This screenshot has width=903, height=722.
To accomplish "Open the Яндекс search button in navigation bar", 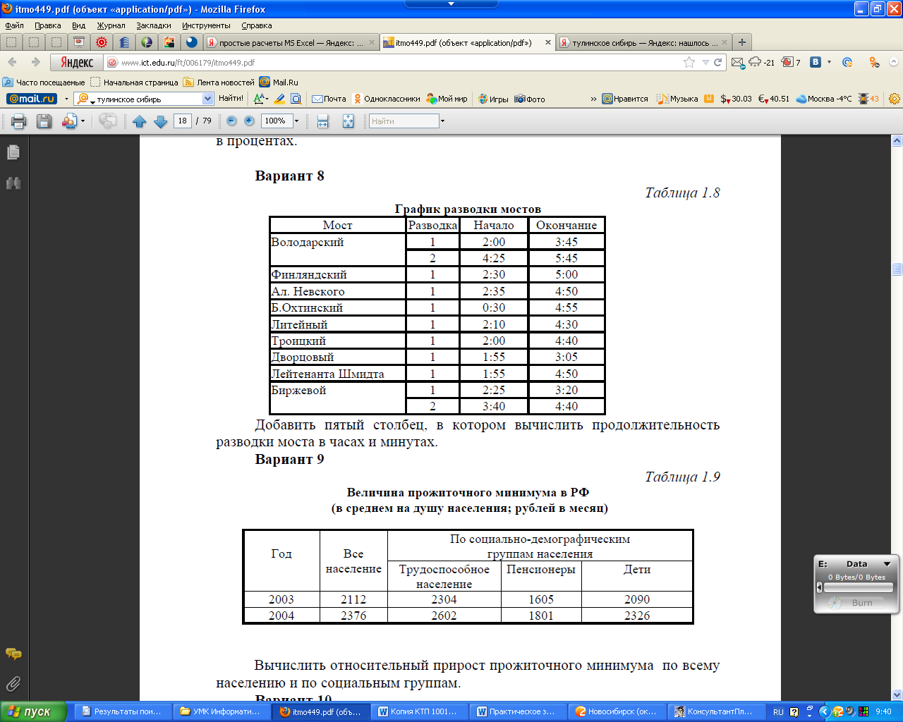I will [77, 62].
